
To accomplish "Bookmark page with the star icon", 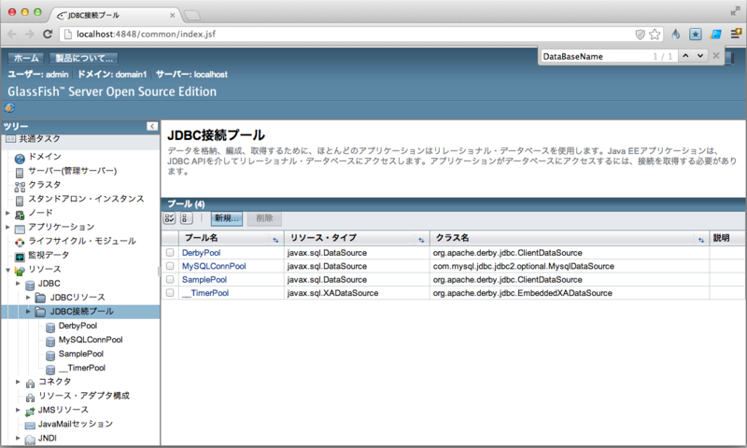I will pos(655,34).
